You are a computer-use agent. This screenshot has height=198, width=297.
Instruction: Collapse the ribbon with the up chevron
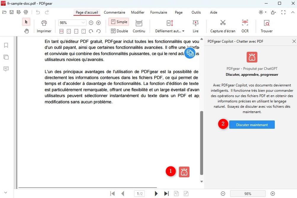pos(293,12)
